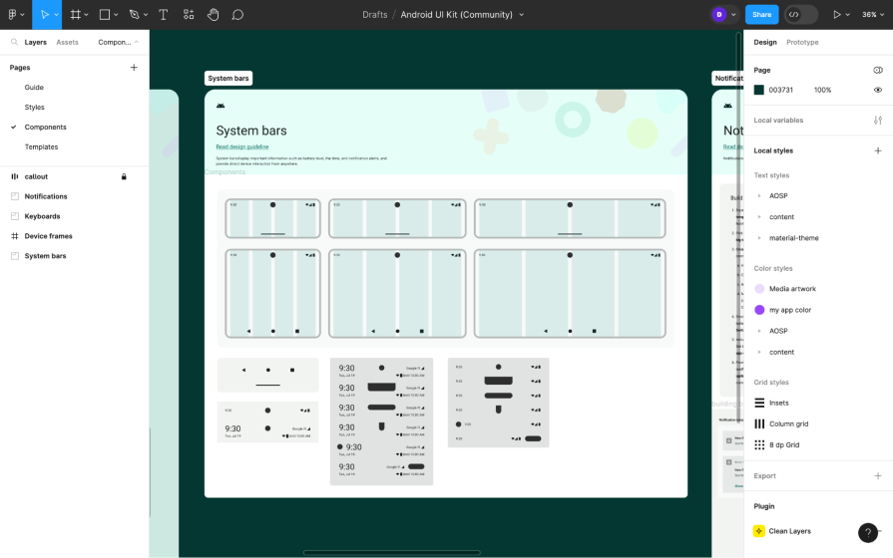
Task: Toggle page background color visibility eye
Action: 877,90
